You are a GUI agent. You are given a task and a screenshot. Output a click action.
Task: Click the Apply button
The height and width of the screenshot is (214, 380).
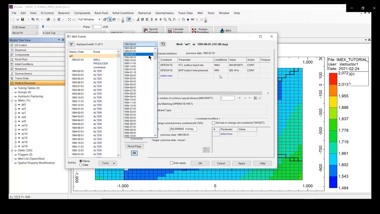242,163
